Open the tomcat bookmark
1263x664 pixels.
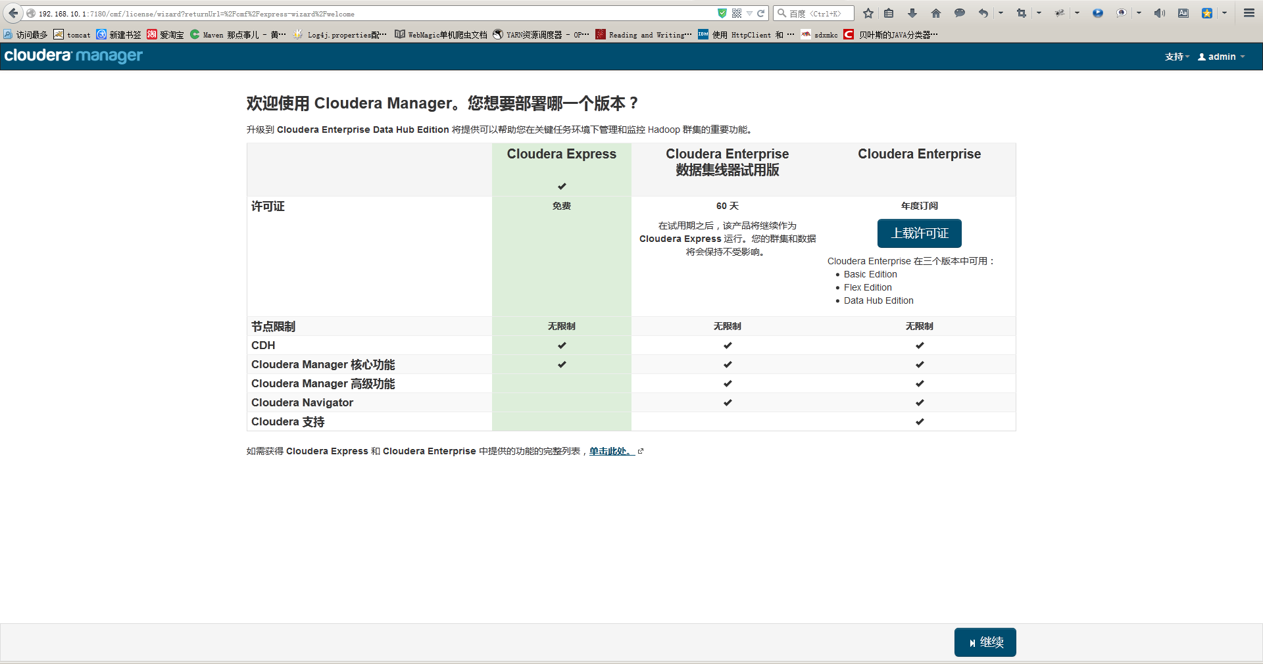coord(72,35)
